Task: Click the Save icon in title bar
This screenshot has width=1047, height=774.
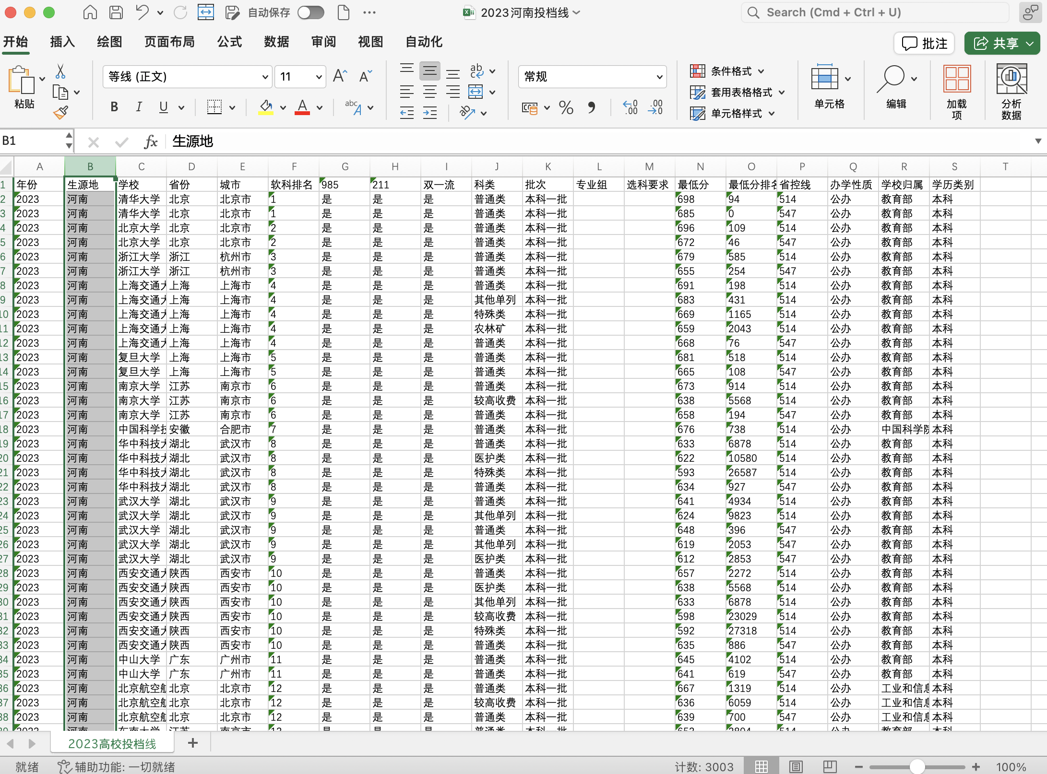Action: (x=116, y=12)
